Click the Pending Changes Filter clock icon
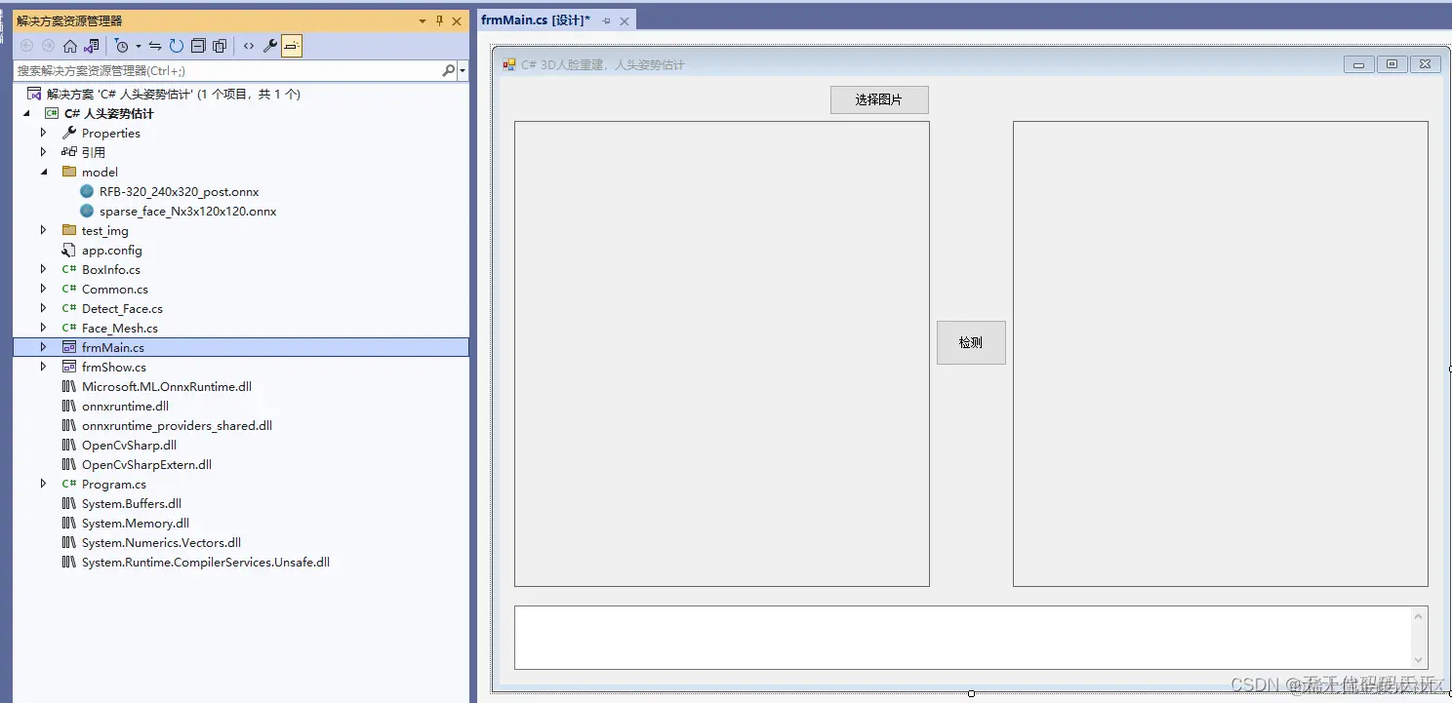 click(121, 46)
